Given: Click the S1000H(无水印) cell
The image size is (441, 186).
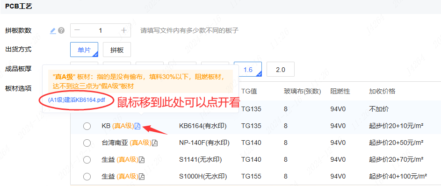Looking at the screenshot, I should [x=203, y=177].
